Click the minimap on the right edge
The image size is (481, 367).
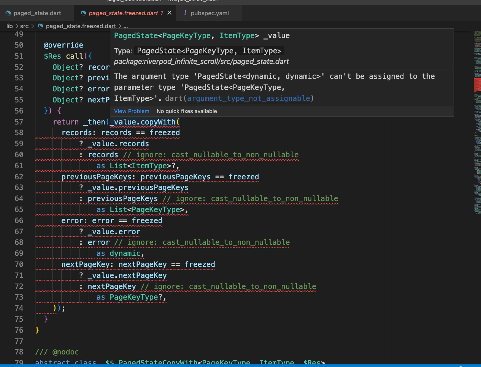coord(476,171)
